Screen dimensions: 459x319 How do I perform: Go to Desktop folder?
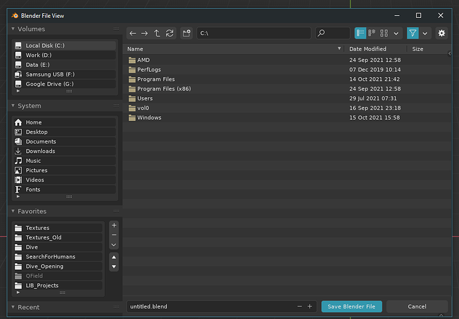65,132
